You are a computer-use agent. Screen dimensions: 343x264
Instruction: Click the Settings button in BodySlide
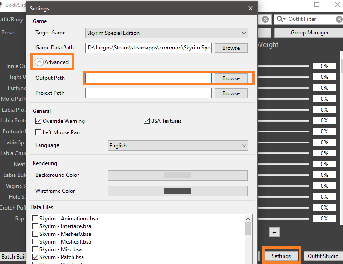[281, 256]
